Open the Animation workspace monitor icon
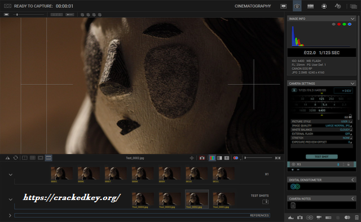361x222 pixels. coord(283,6)
